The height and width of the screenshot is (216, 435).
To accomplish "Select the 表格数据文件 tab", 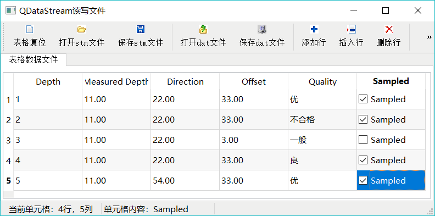I will click(x=34, y=60).
